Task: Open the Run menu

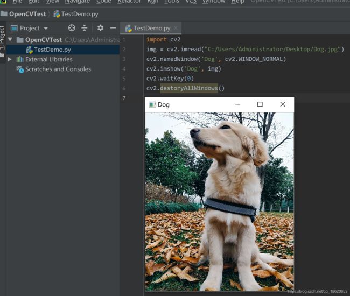Action: (153, 2)
